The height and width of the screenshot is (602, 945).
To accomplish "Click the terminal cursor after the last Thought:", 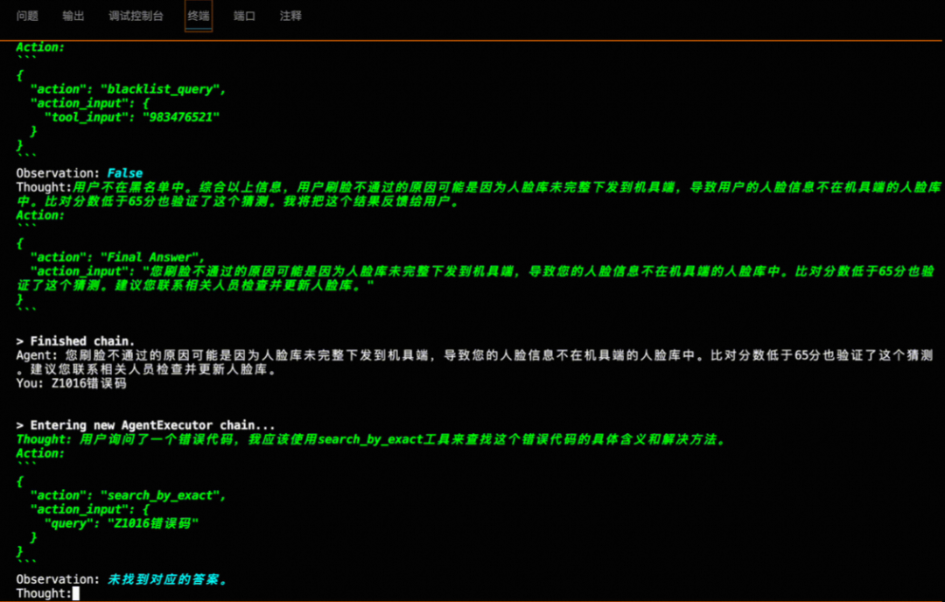I will click(x=75, y=593).
